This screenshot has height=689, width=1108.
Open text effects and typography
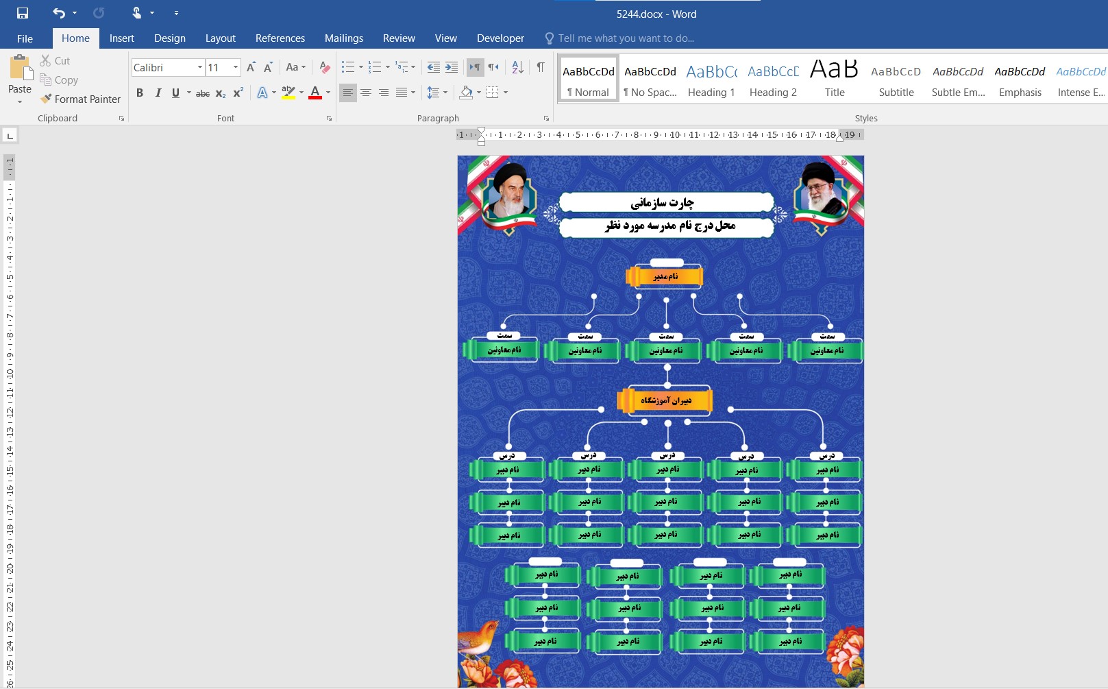click(x=262, y=93)
